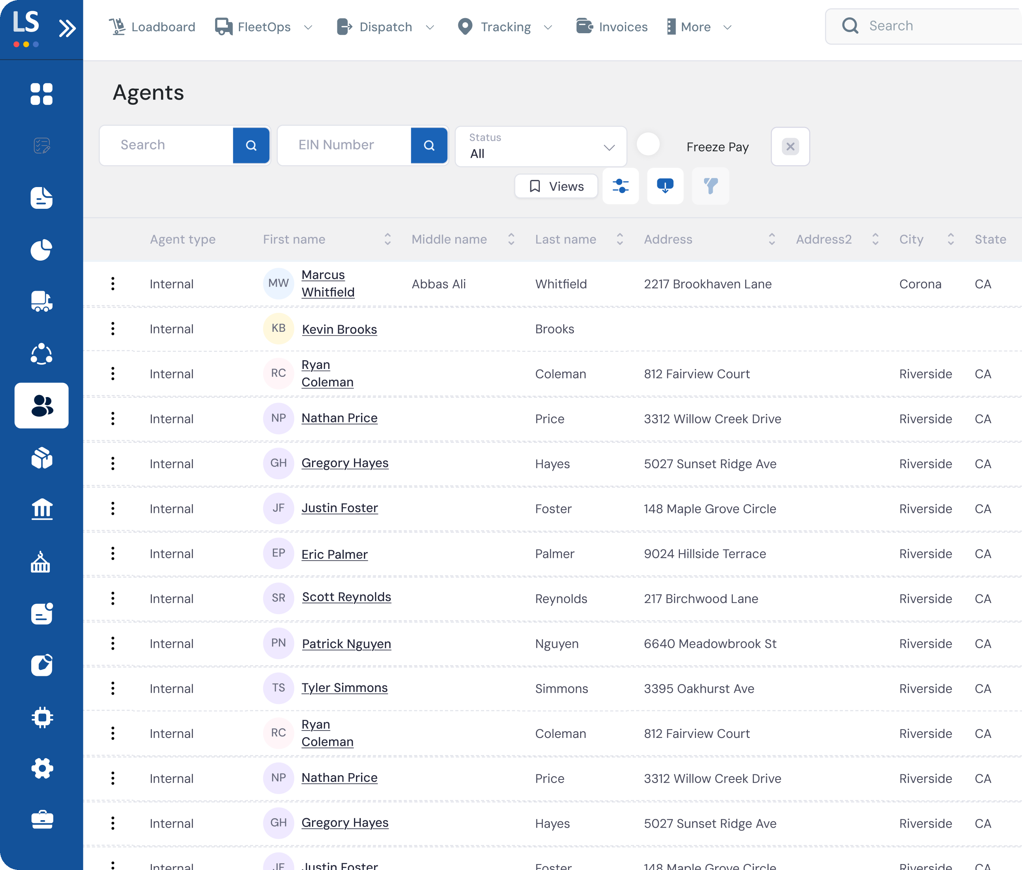
Task: Expand the Tracking menu chevron
Action: tap(548, 28)
